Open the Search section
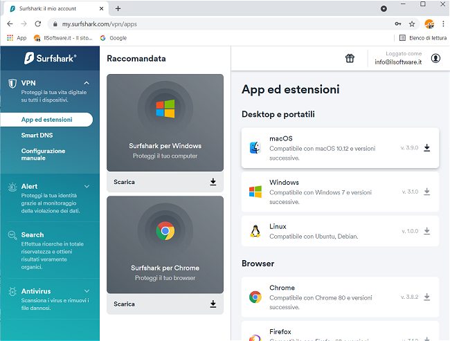 click(33, 235)
